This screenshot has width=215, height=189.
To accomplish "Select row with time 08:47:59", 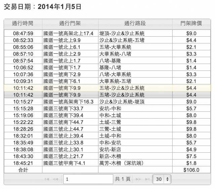I will [x=107, y=33].
